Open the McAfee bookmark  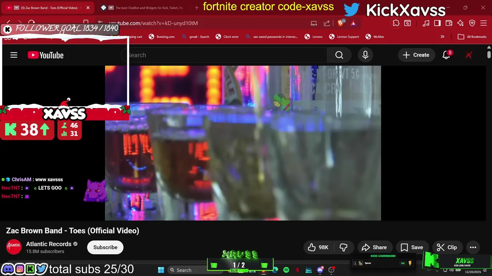[374, 37]
